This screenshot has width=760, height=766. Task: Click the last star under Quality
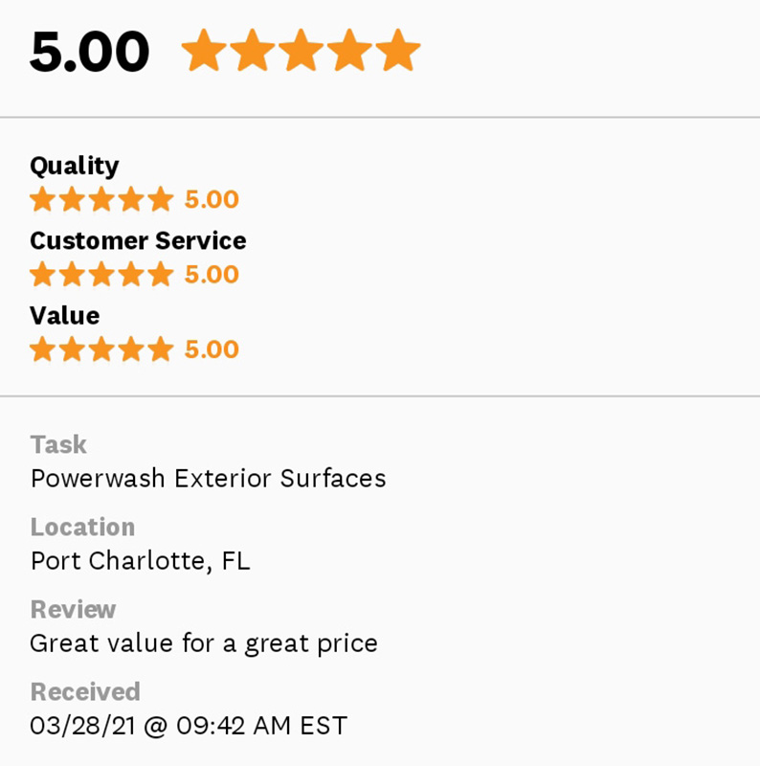pyautogui.click(x=161, y=199)
